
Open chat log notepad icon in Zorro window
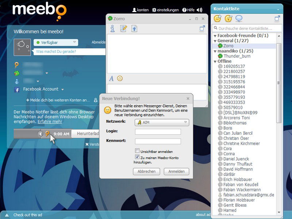[123, 29]
